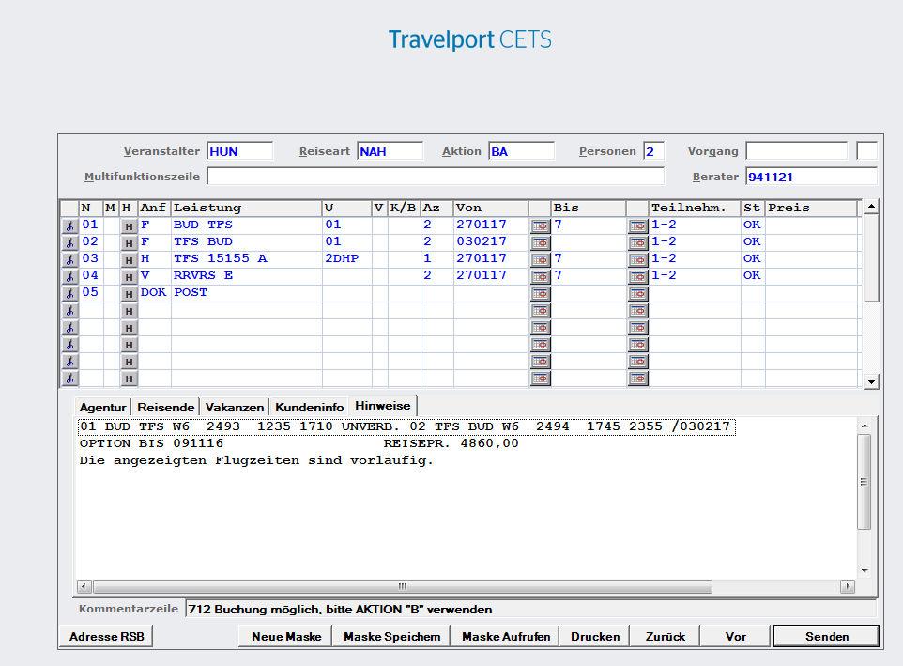This screenshot has width=903, height=666.
Task: Click the St cell 'OK' in row 01
Action: 752,225
